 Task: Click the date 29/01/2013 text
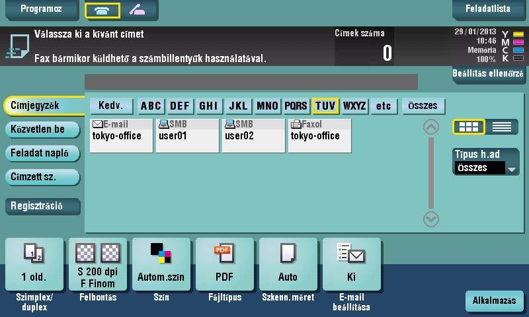coord(475,32)
